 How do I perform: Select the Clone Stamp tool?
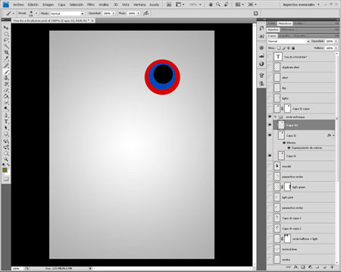click(6, 78)
